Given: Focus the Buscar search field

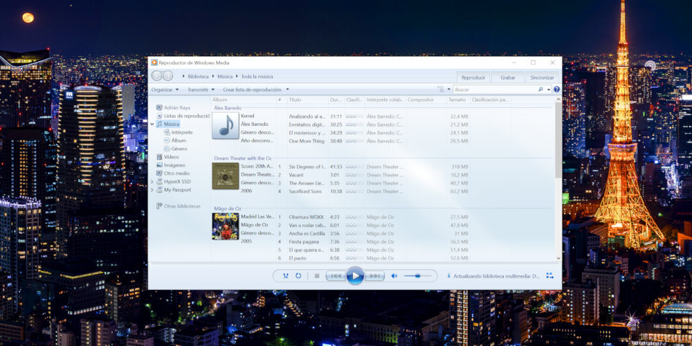Looking at the screenshot, I should tap(495, 89).
